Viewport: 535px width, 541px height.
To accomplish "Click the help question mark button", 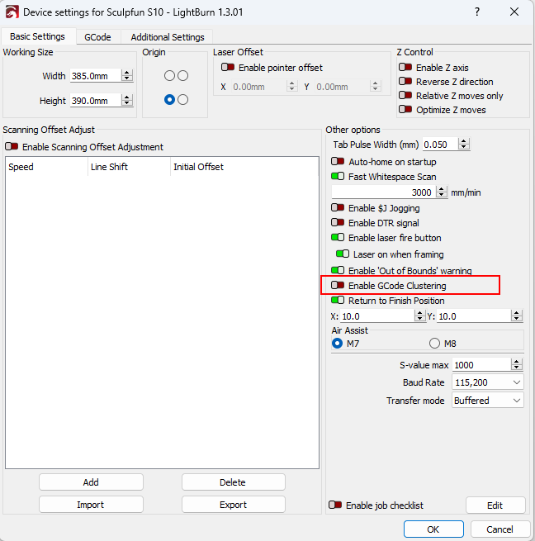I will click(x=476, y=12).
